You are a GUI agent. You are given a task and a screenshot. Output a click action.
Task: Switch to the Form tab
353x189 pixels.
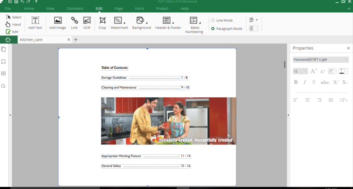[139, 9]
